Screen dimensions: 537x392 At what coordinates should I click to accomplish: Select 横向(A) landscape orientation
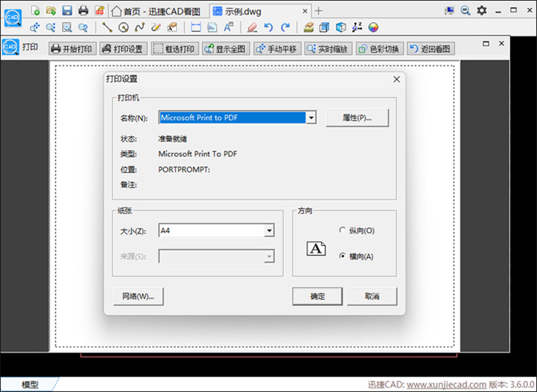(x=342, y=256)
